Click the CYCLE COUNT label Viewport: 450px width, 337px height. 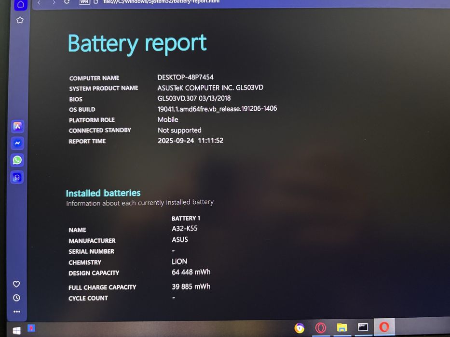point(88,298)
